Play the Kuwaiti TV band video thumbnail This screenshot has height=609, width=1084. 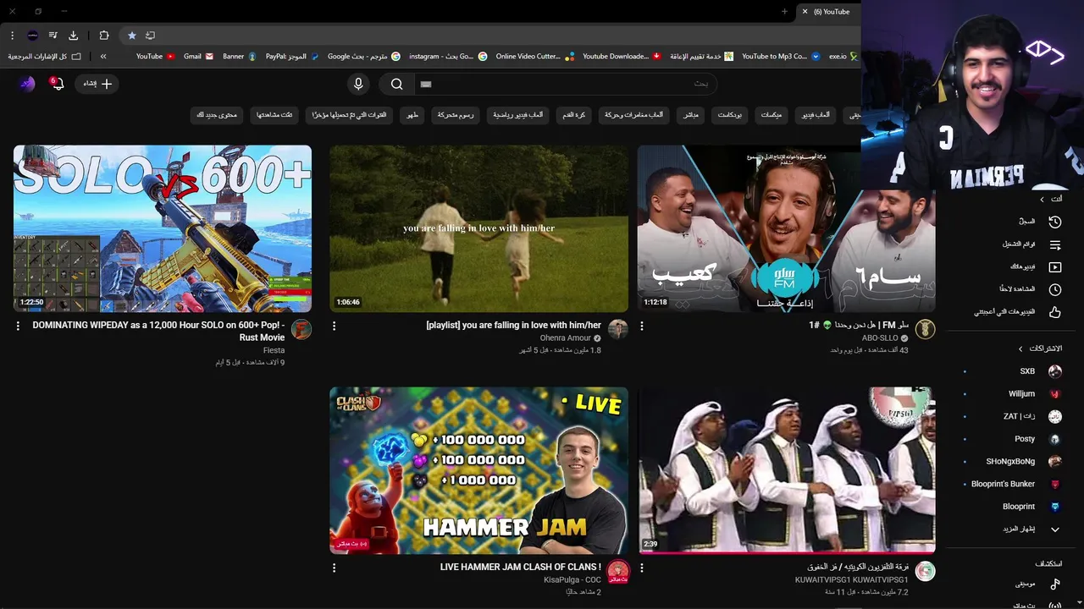point(787,470)
